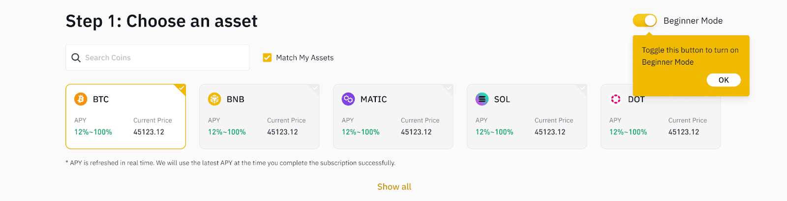Focus the Search Coins input field

click(157, 58)
